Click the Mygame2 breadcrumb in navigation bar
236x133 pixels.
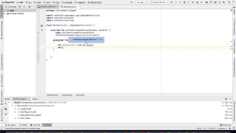[8, 2]
